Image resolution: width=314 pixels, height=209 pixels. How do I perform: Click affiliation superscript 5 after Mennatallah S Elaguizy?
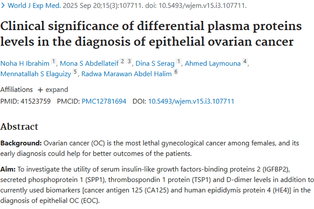click(75, 73)
